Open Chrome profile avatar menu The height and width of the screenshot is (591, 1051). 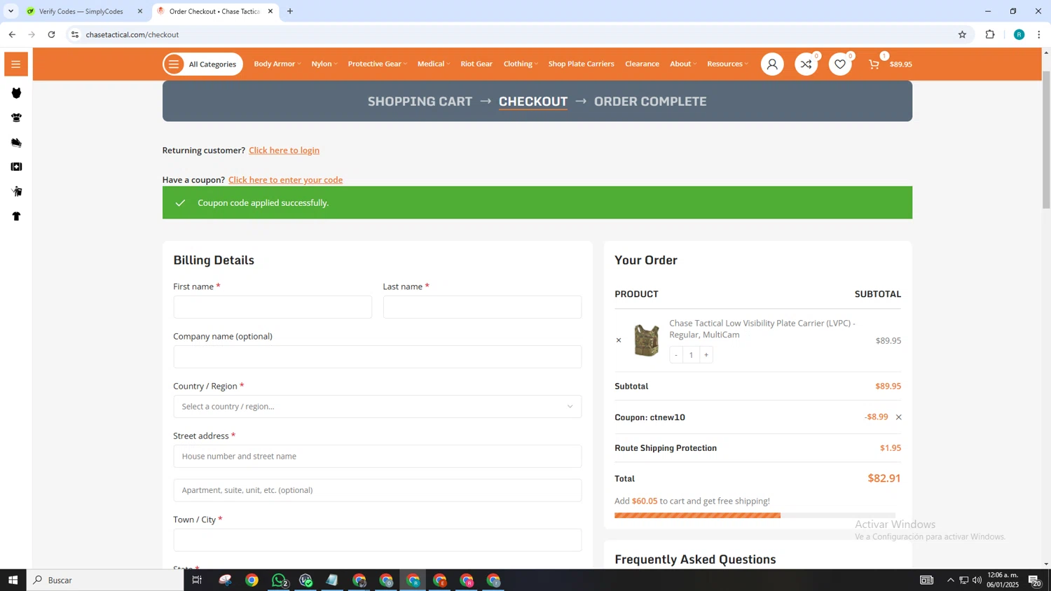click(x=1019, y=34)
